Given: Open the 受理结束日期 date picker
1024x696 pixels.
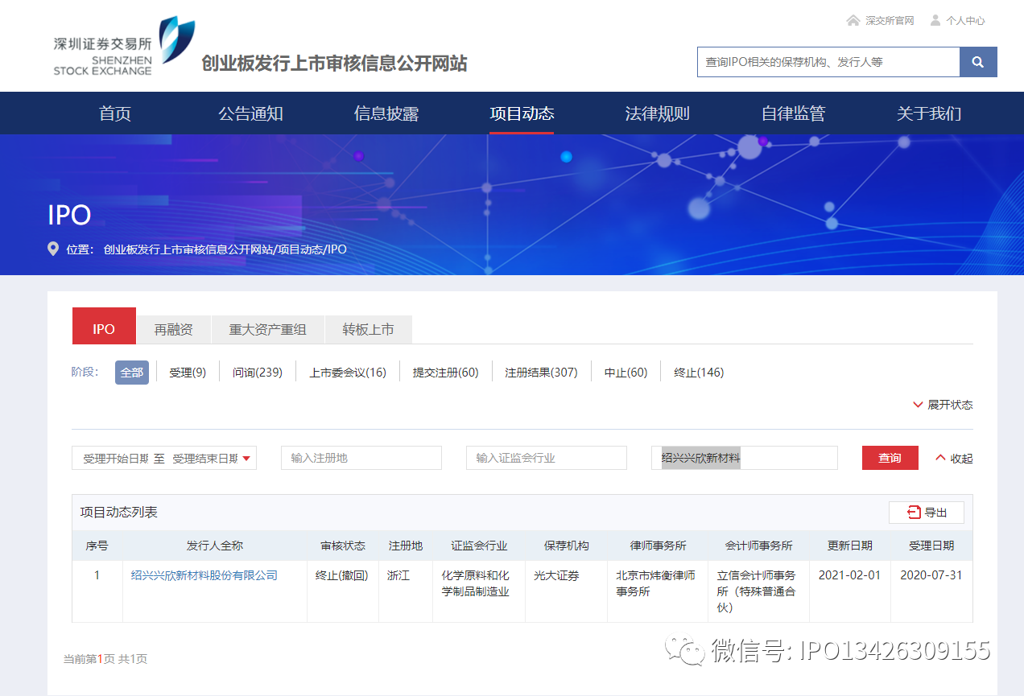Looking at the screenshot, I should 205,459.
